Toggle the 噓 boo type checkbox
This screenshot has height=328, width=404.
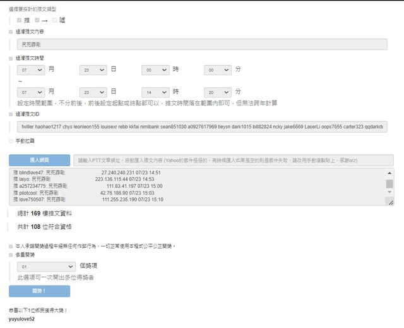55,20
